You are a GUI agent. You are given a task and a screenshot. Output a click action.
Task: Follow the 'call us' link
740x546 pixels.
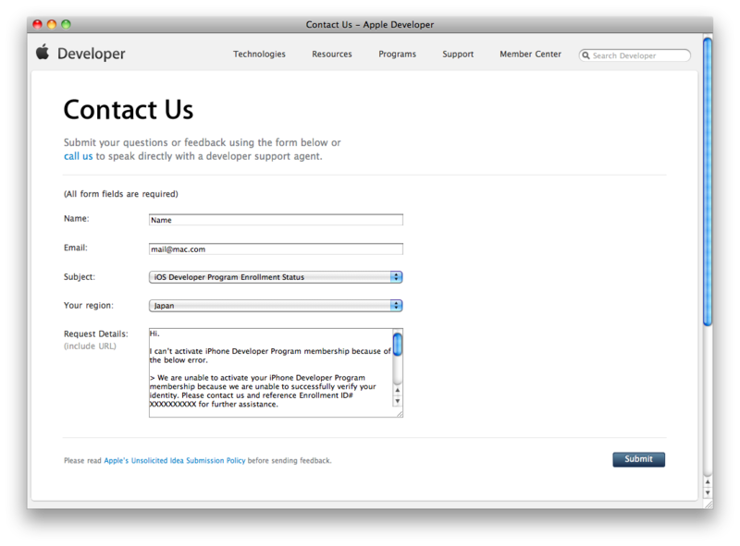point(79,156)
